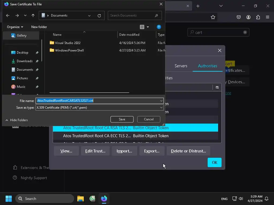
Task: Close the current Firefox tab
Action: pos(188,6)
